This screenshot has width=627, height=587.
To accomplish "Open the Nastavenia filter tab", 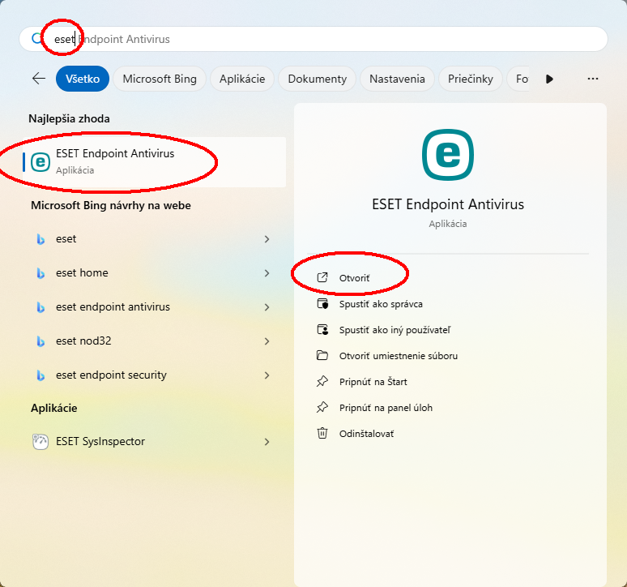I will [397, 79].
